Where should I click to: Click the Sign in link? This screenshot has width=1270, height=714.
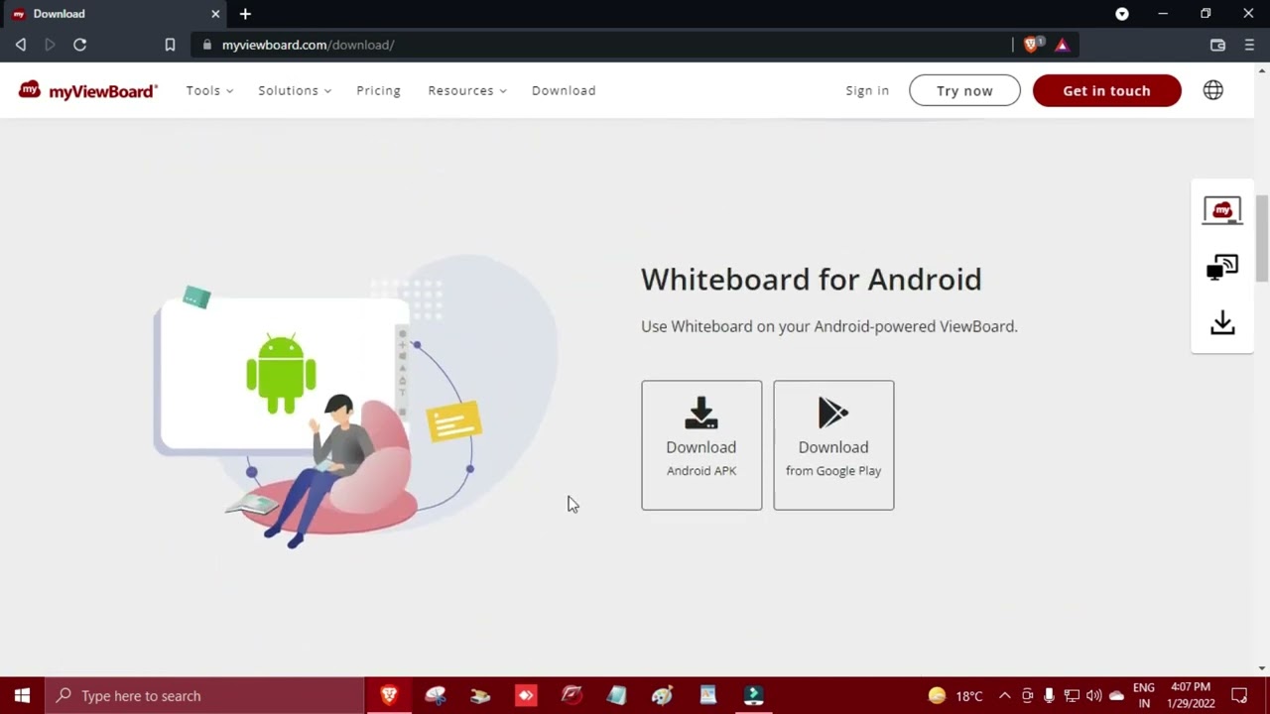click(x=867, y=90)
